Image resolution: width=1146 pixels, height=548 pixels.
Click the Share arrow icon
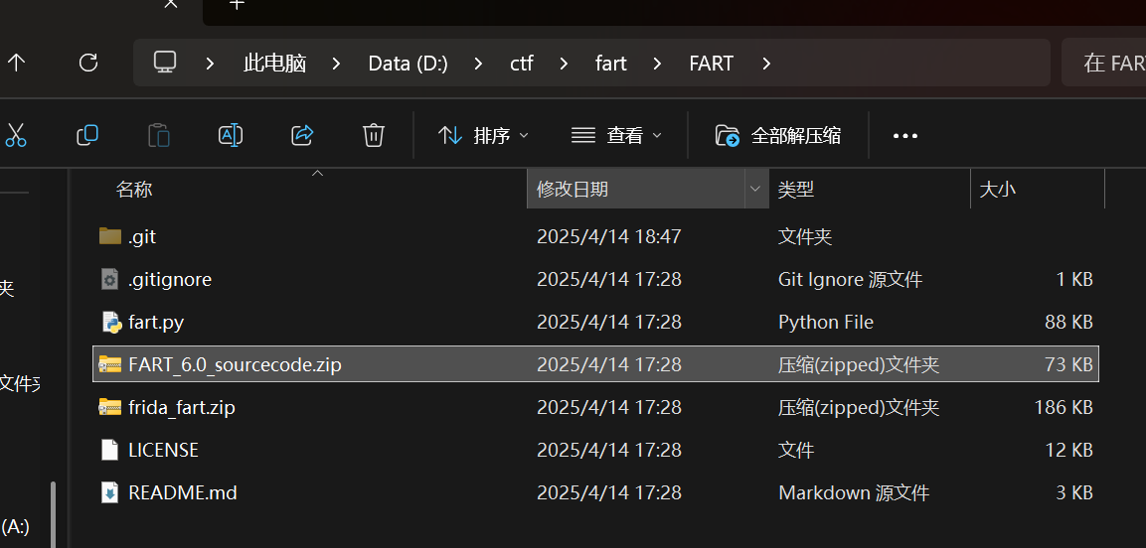[302, 135]
